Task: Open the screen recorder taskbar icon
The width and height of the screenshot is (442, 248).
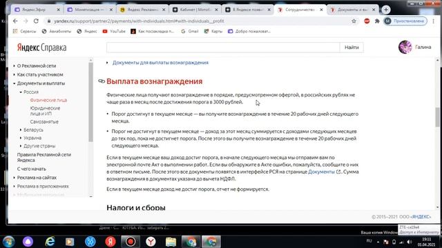Action: point(131,242)
